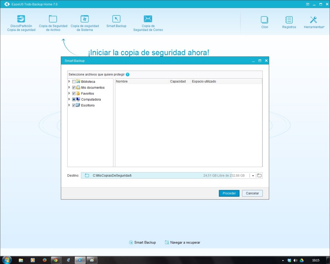This screenshot has width=330, height=264.
Task: Open Copia de Seguridad de Correo
Action: 148,19
